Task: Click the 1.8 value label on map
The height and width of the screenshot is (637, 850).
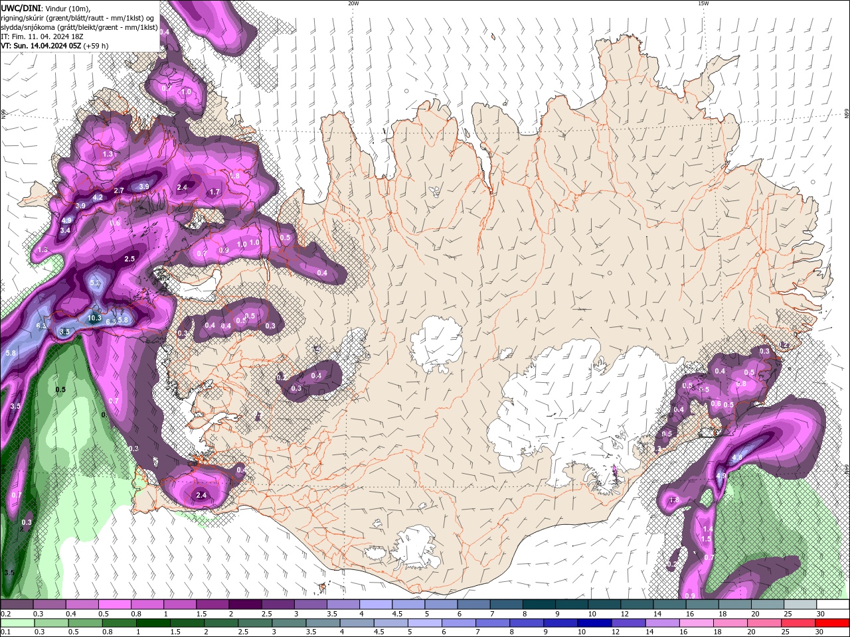Action: [673, 500]
